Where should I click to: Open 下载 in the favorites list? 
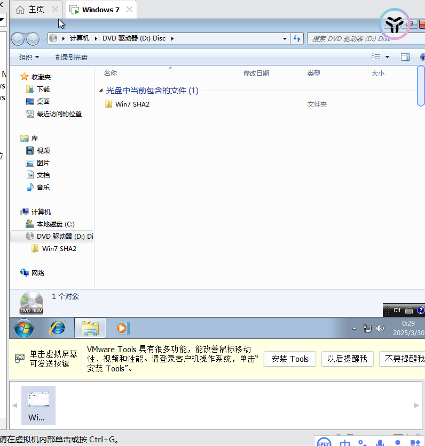[x=43, y=90]
